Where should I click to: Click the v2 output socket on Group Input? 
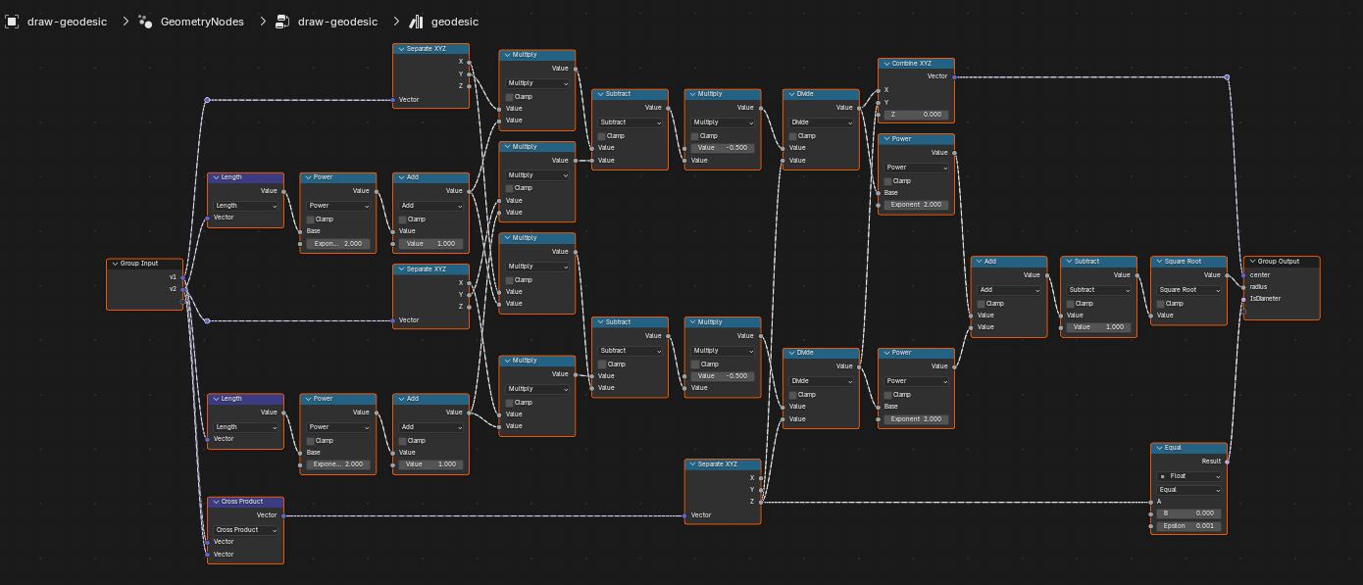pyautogui.click(x=182, y=288)
